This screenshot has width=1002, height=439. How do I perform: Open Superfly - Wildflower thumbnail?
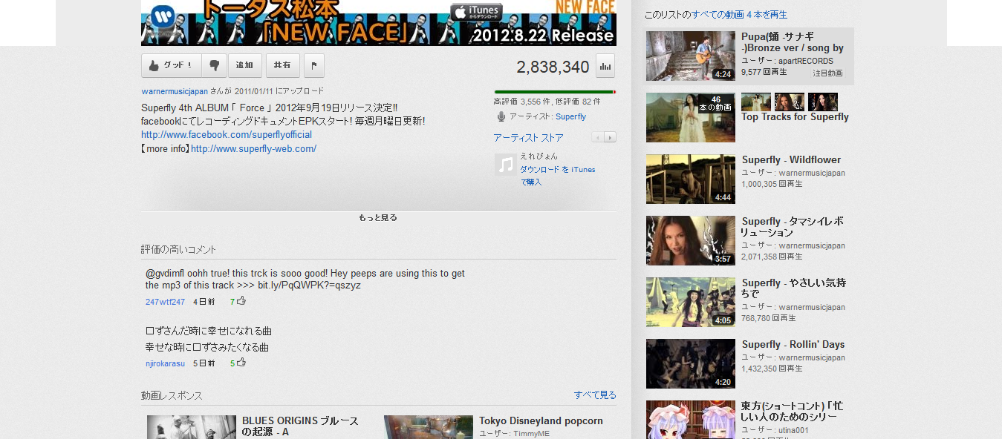click(691, 179)
